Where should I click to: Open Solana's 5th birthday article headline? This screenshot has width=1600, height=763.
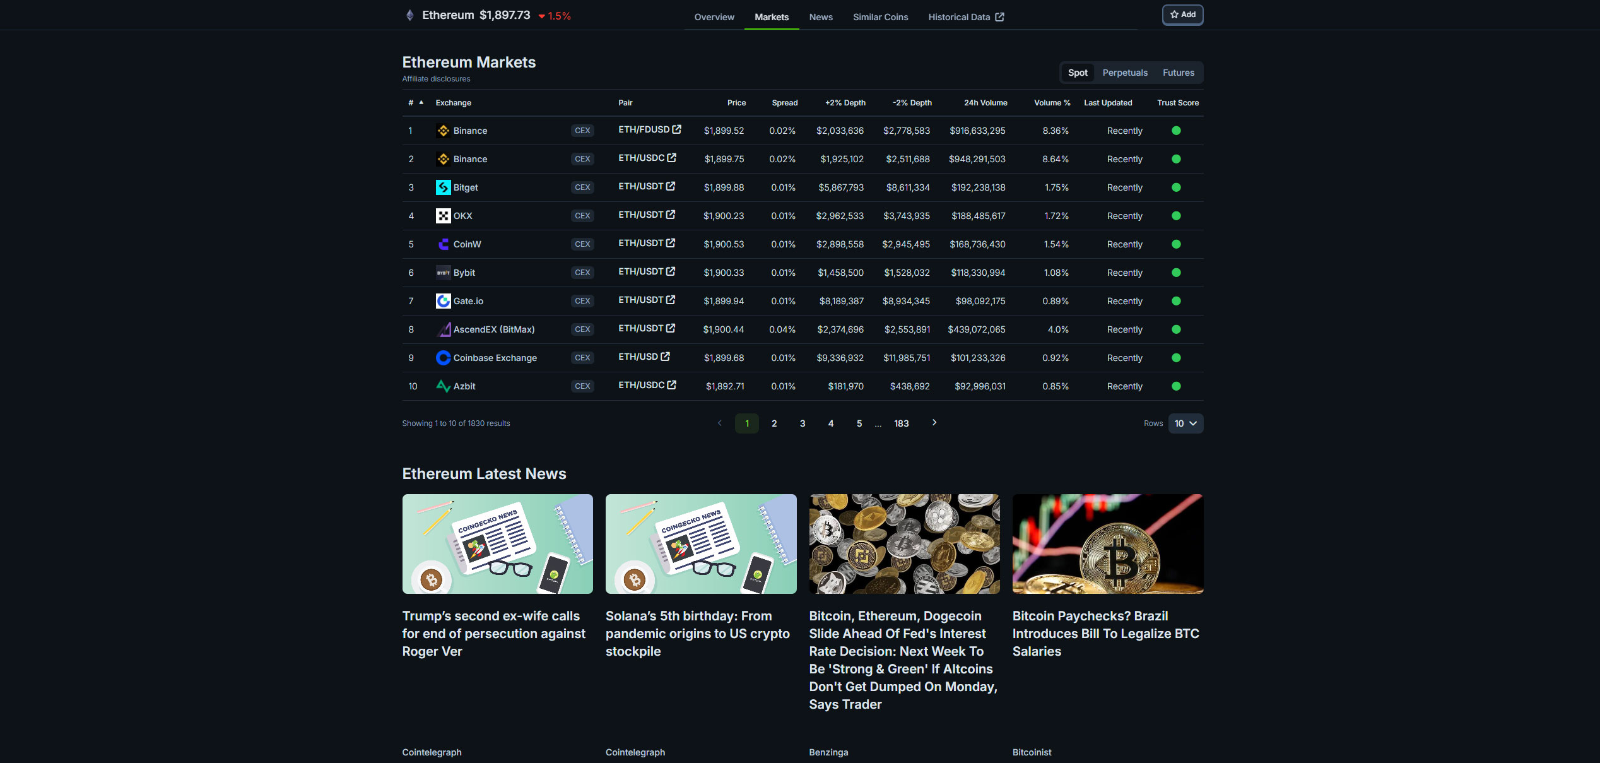[697, 634]
